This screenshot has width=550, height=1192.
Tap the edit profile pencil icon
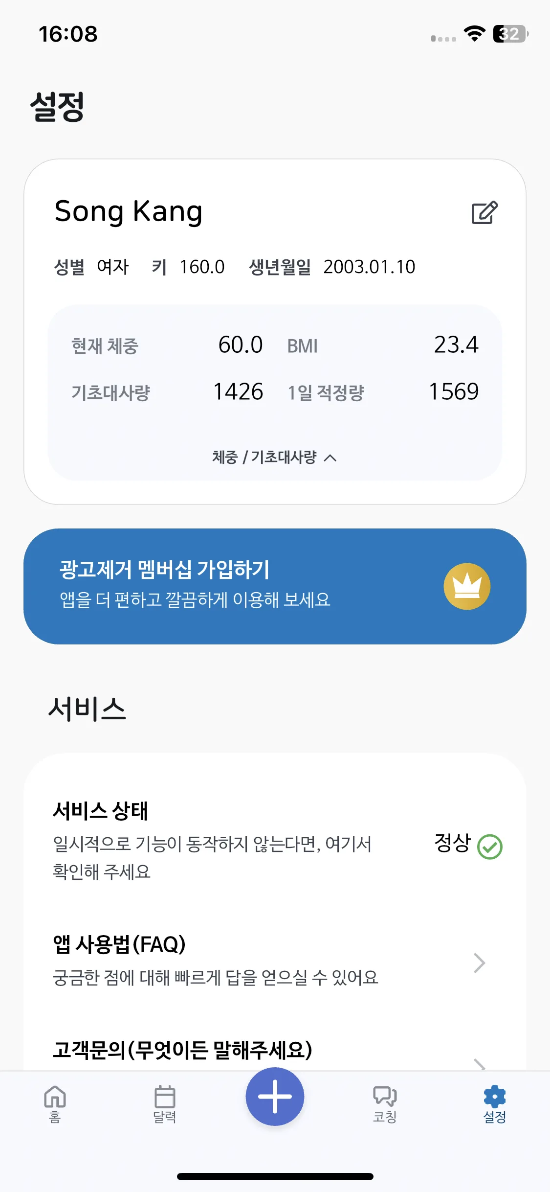tap(484, 212)
